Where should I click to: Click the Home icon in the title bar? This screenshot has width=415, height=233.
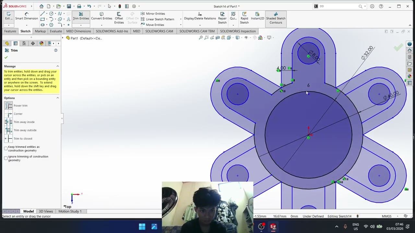coord(41,6)
